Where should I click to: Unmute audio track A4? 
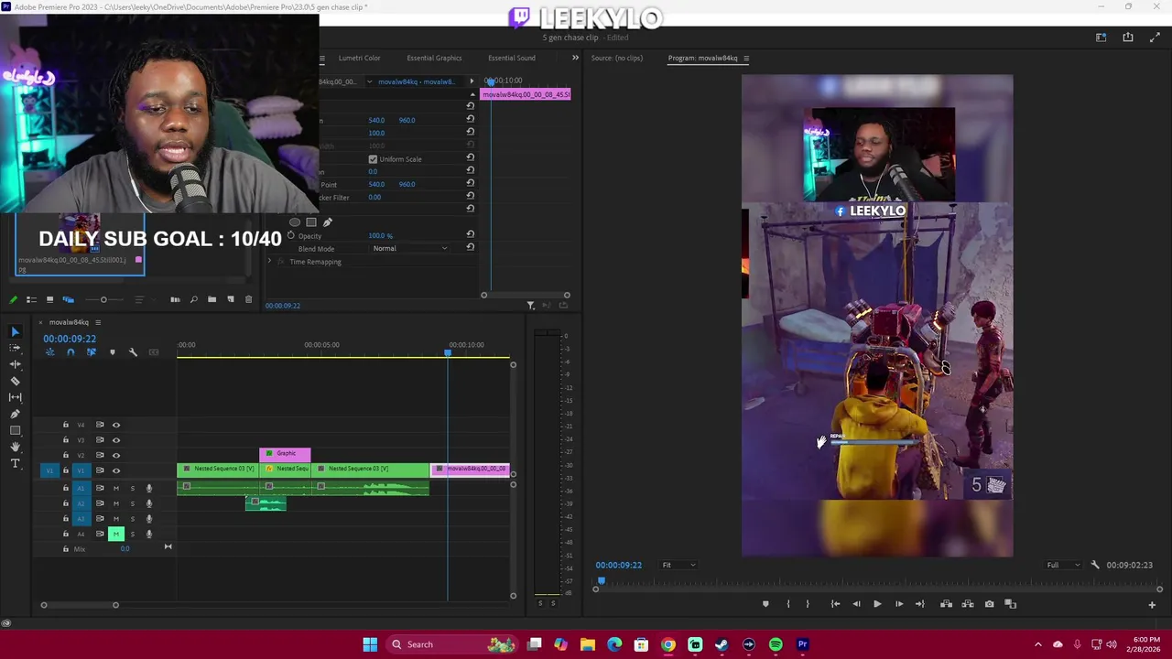115,534
